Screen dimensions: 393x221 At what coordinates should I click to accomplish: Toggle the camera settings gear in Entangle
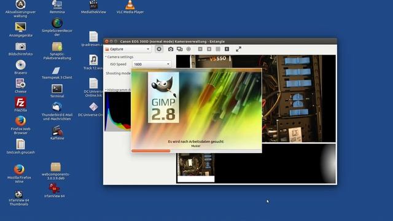pyautogui.click(x=159, y=49)
